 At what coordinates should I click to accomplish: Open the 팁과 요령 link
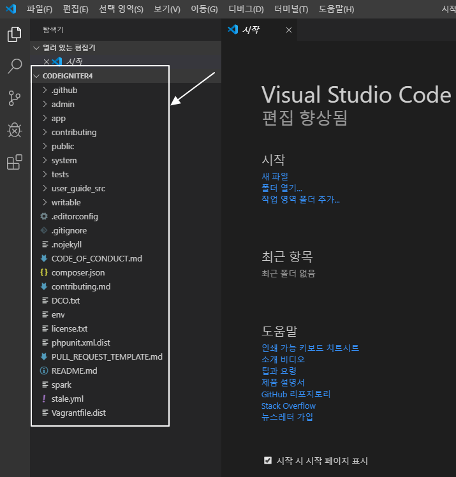pos(279,371)
